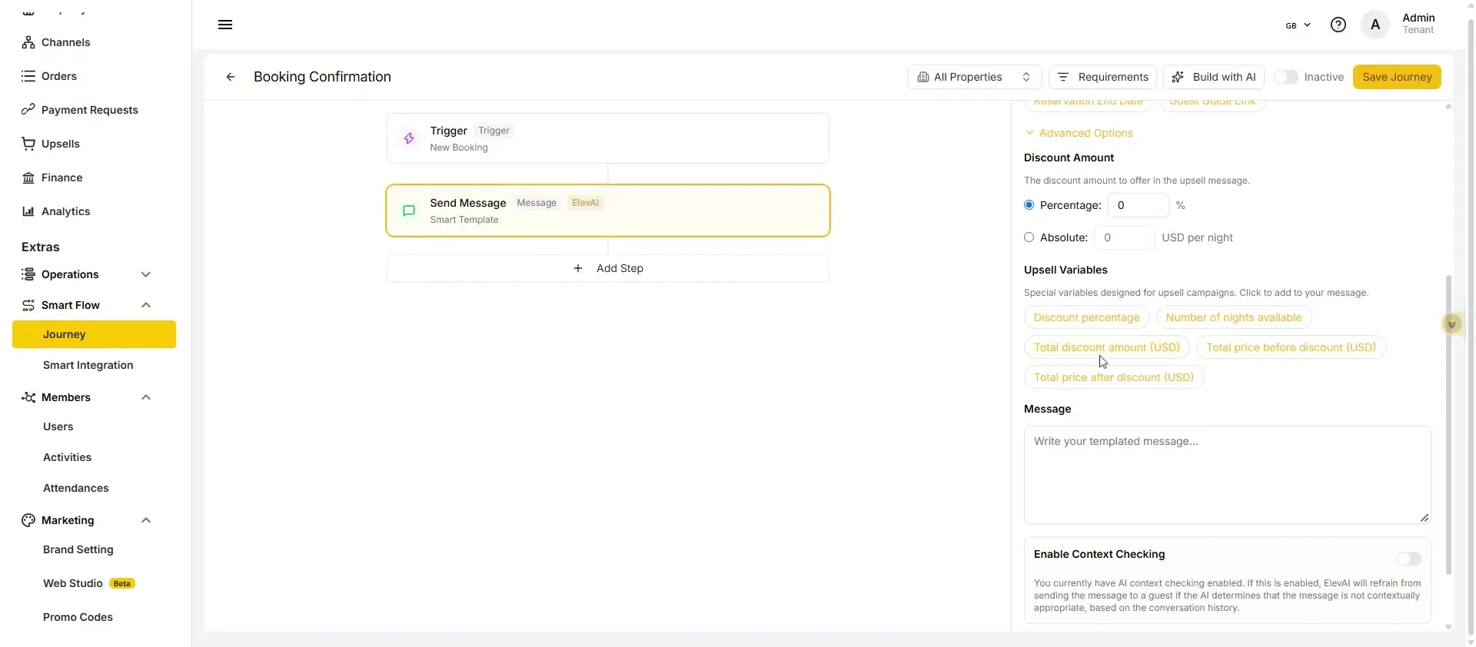Grab the message textarea resize handle
1476x647 pixels.
coord(1424,518)
